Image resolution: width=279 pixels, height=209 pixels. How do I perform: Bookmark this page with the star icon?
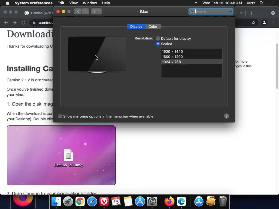click(x=253, y=23)
